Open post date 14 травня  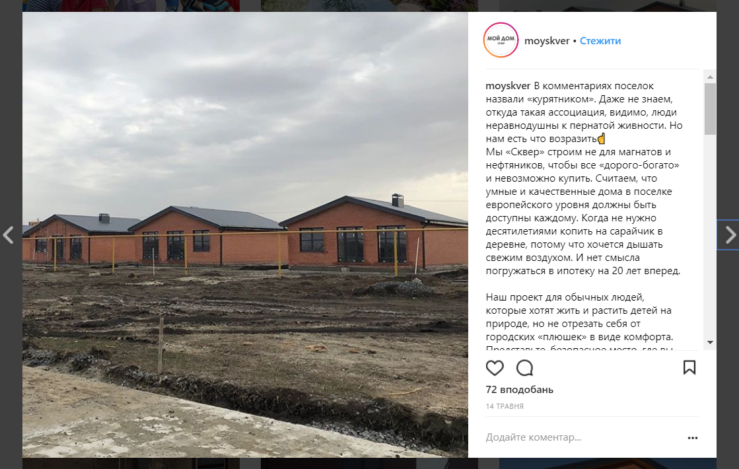click(x=505, y=406)
